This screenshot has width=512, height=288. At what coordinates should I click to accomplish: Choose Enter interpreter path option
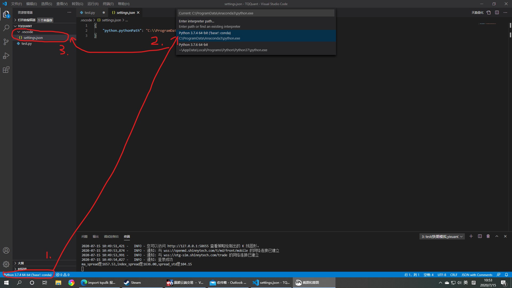(256, 24)
